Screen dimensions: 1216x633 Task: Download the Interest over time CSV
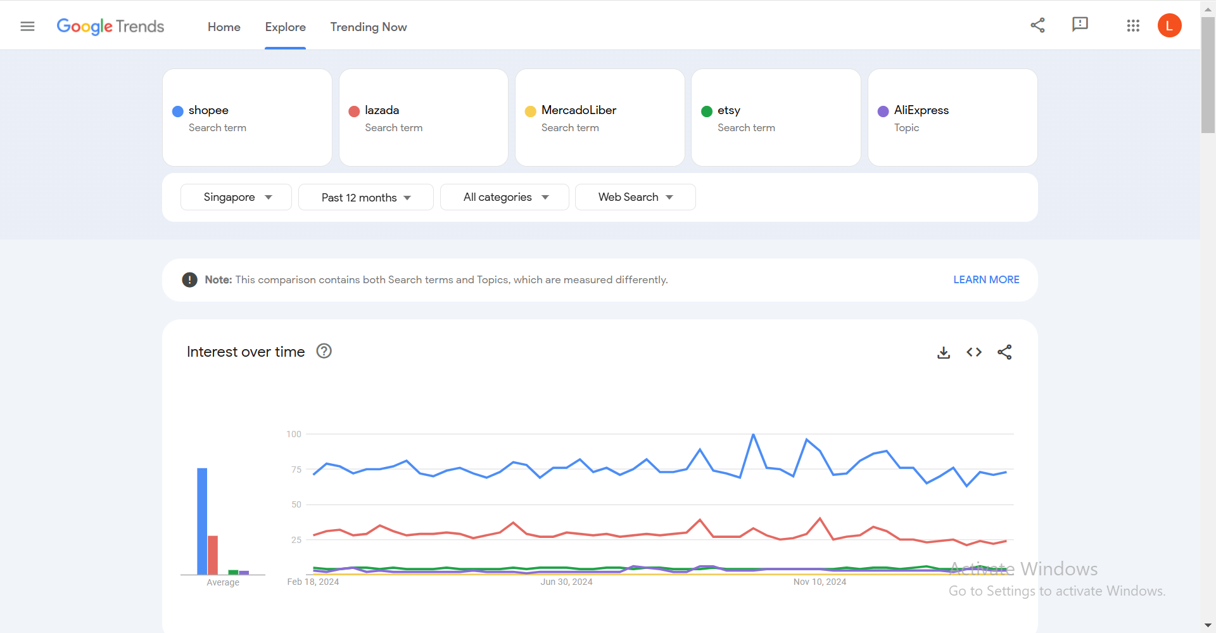click(x=944, y=352)
